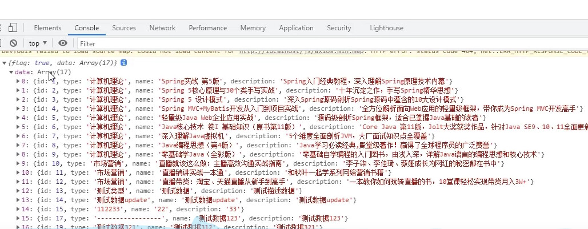588x229 pixels.
Task: Open the Memory tab
Action: (x=253, y=28)
